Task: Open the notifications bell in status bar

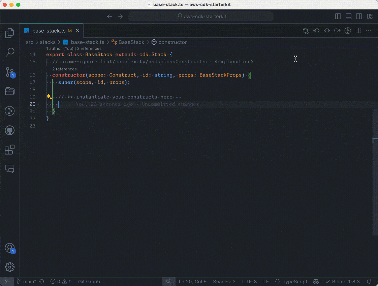Action: click(x=369, y=282)
